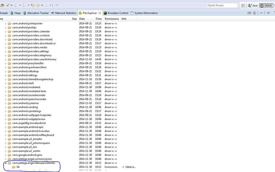Click the Pull File from Device icon
This screenshot has height=172, width=275.
[249, 13]
